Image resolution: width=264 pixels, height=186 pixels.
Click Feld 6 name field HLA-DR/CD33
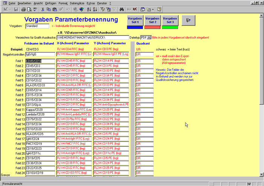click(x=40, y=85)
